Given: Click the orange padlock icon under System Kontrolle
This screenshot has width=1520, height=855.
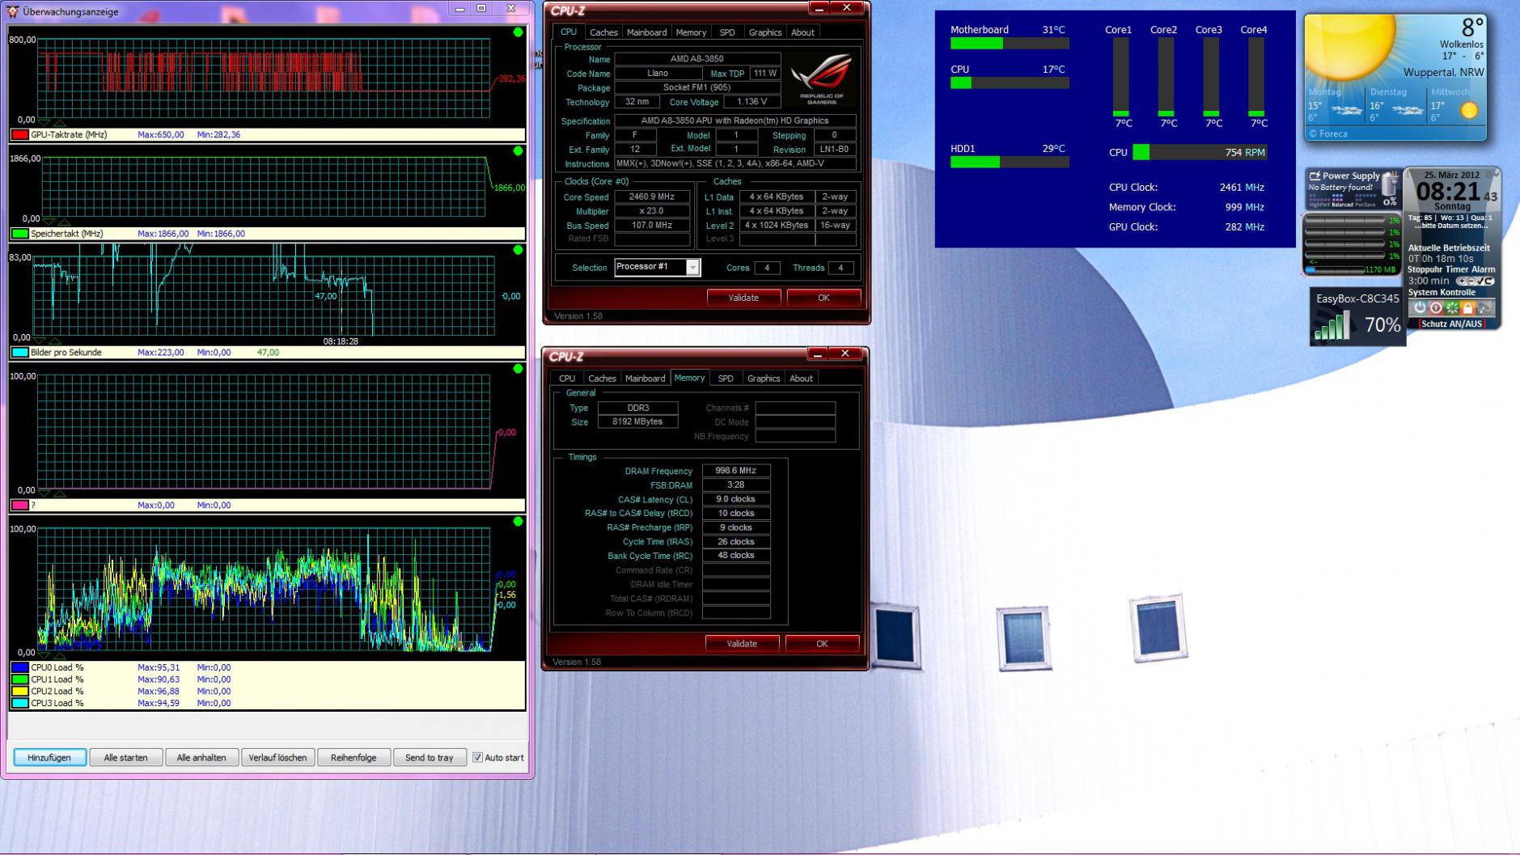Looking at the screenshot, I should point(1468,308).
